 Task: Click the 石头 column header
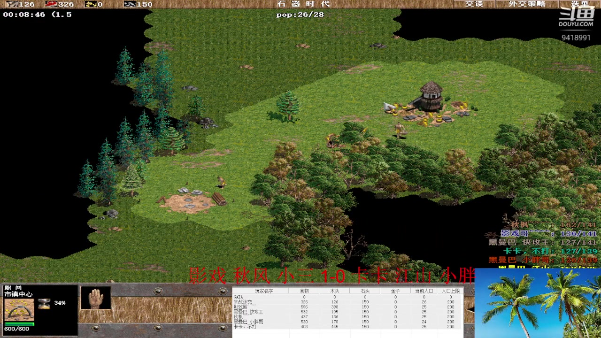[365, 291]
